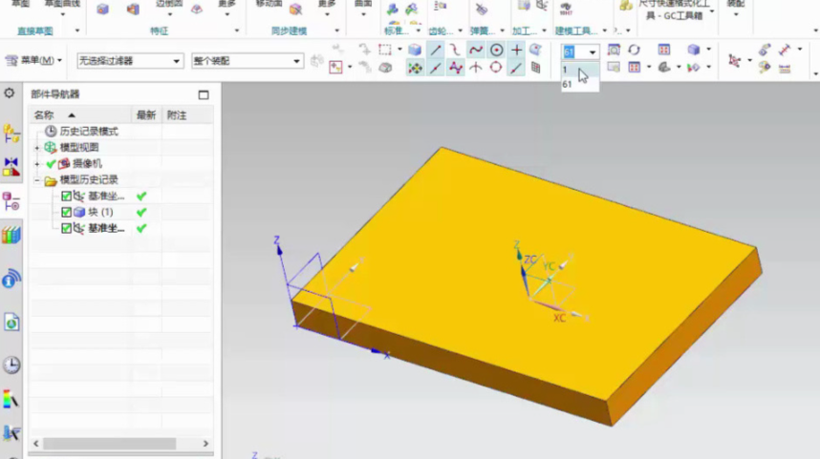This screenshot has height=459, width=820.
Task: Click the History clock sidebar icon
Action: click(11, 365)
